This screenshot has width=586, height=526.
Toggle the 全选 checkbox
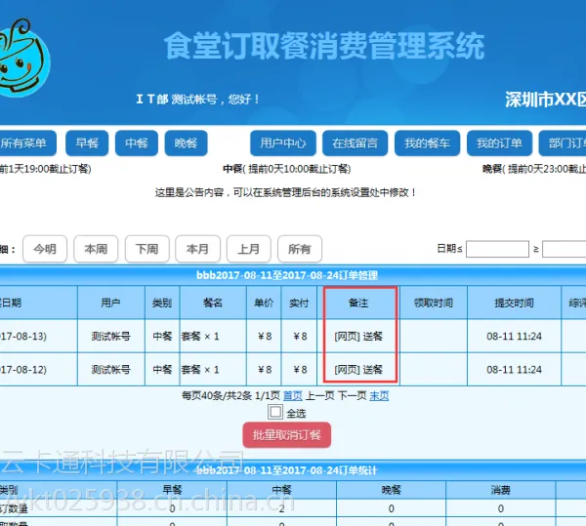coord(275,413)
